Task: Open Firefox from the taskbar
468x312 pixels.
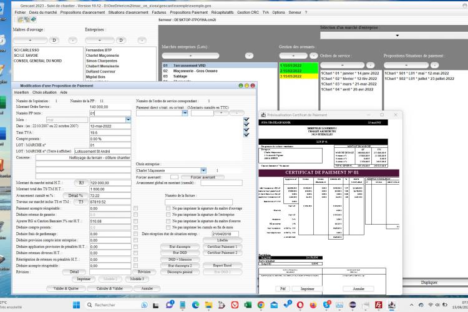Action: coord(313,305)
